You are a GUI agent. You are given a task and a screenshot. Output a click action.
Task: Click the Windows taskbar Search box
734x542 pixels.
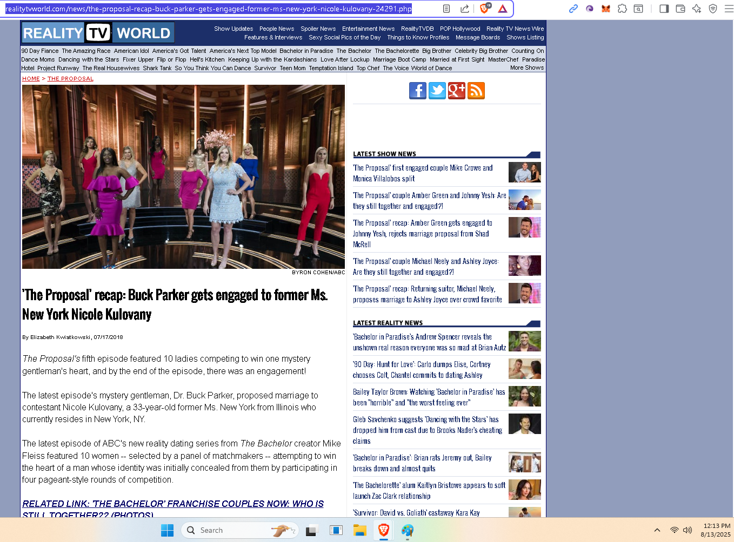click(241, 530)
